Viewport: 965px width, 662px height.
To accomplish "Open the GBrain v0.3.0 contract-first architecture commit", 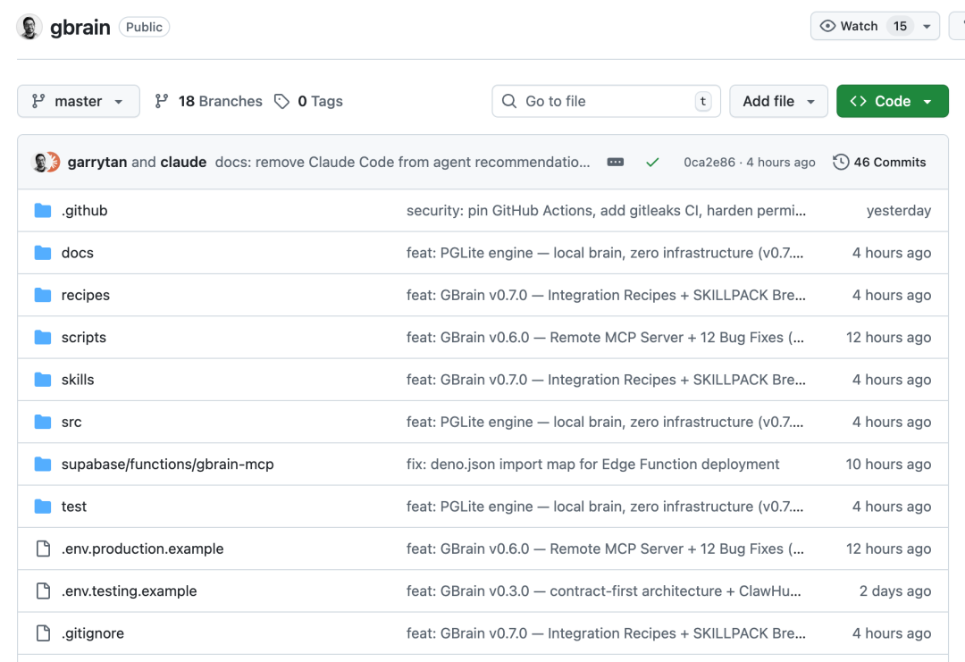I will (x=604, y=591).
